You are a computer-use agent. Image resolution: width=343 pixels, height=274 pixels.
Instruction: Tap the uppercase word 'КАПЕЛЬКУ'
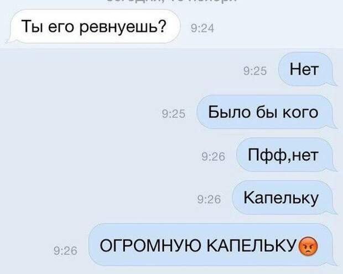click(x=253, y=246)
